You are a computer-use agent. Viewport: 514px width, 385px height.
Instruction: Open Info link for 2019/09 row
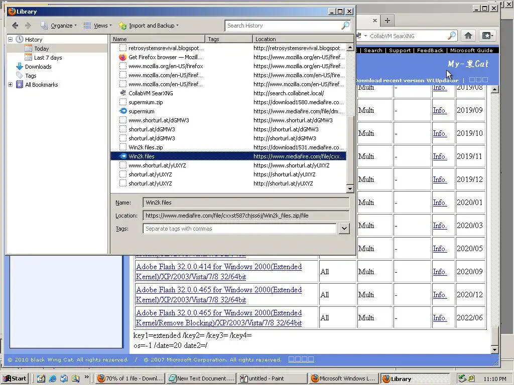pos(440,110)
